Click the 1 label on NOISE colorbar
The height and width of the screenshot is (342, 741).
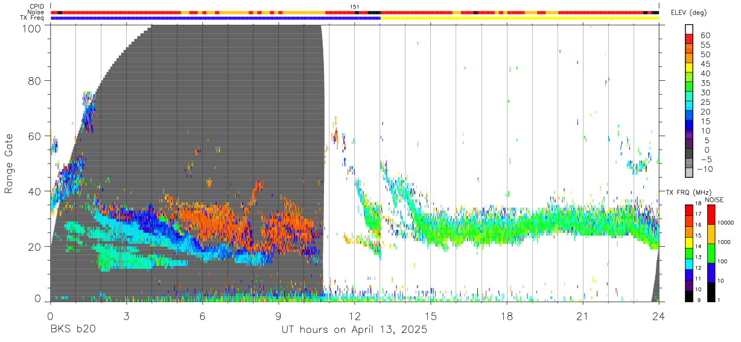point(719,300)
